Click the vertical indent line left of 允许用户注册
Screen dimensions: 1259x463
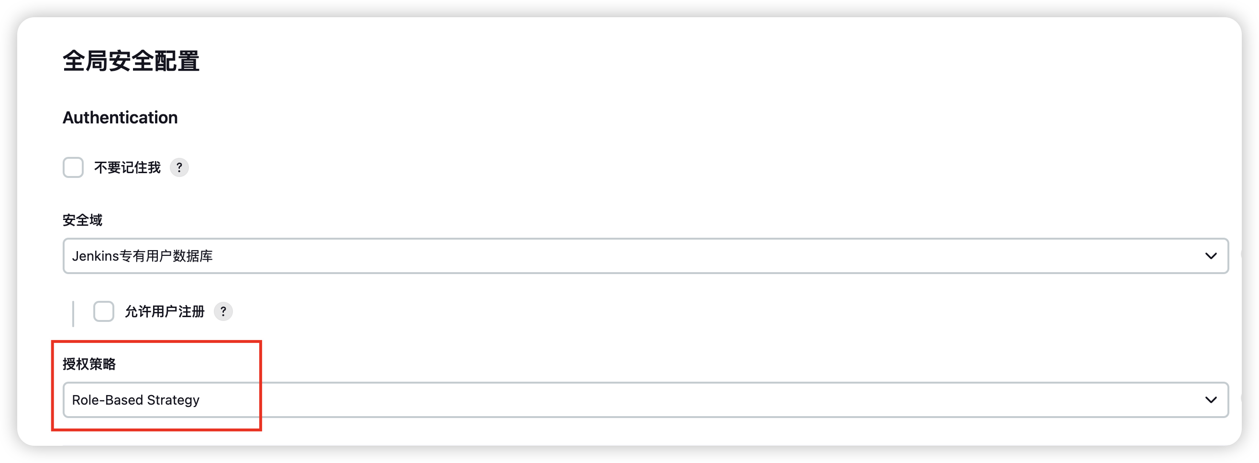coord(73,313)
